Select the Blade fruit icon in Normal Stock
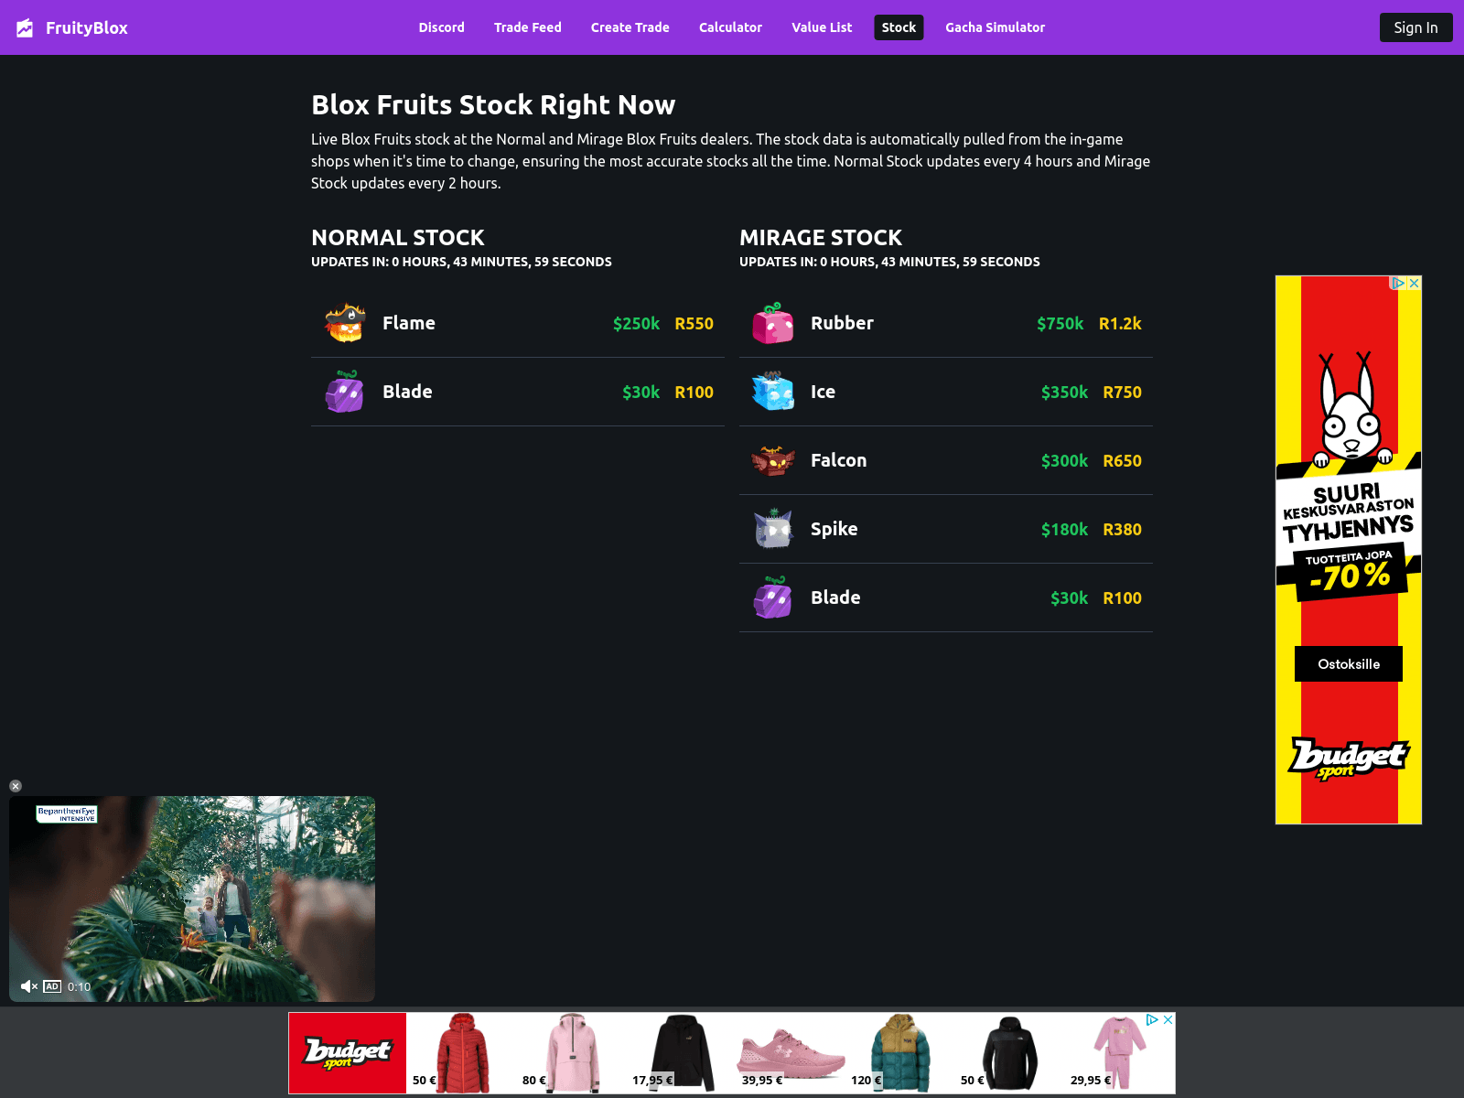 343,392
